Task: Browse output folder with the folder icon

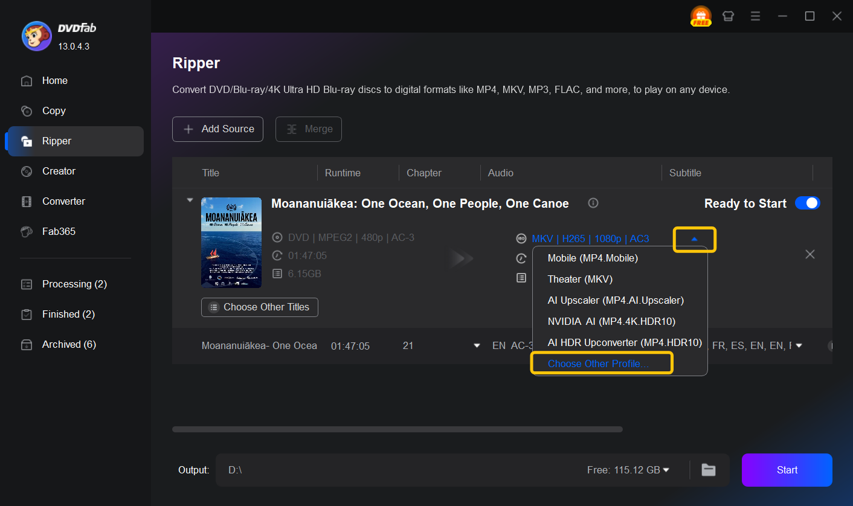Action: pos(708,470)
